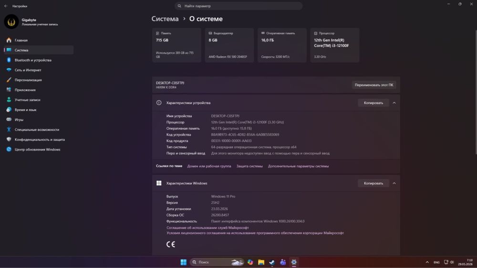Click the Найти параметр search field
The height and width of the screenshot is (268, 477).
click(x=238, y=6)
